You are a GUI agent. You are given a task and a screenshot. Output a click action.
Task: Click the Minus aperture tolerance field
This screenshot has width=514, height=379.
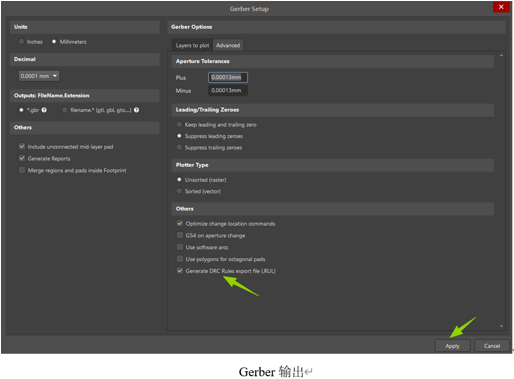point(228,91)
